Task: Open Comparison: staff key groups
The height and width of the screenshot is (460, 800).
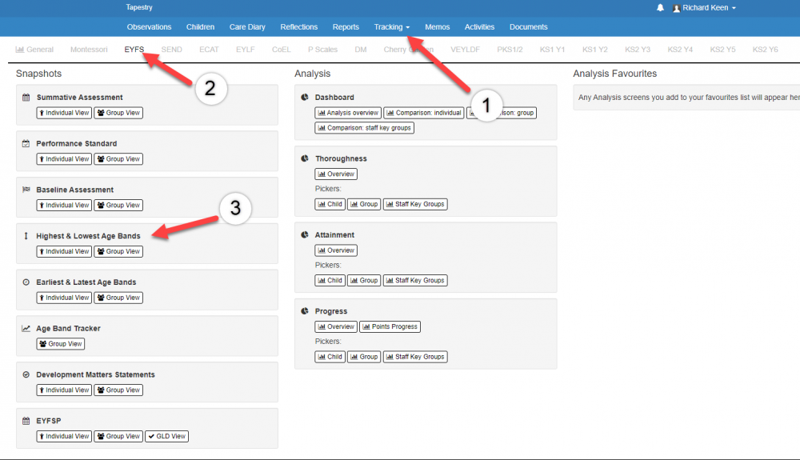Action: click(364, 128)
